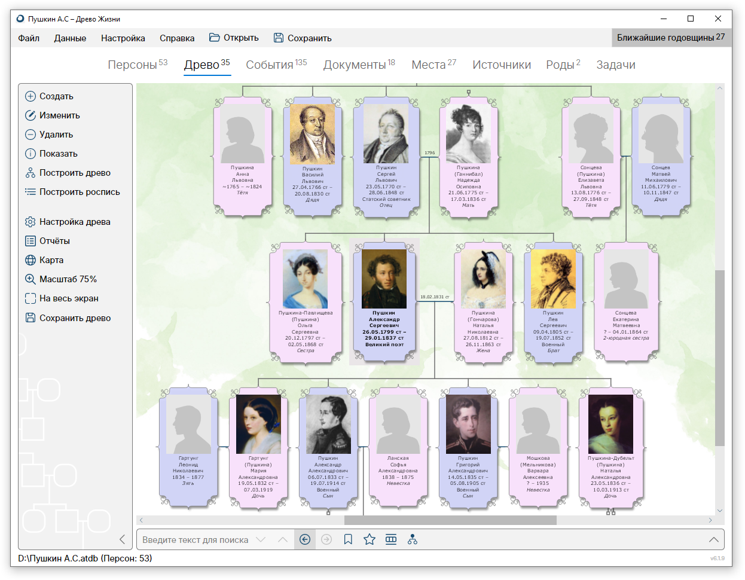The width and height of the screenshot is (745, 580).
Task: Switch to the Документы tab
Action: coord(359,65)
